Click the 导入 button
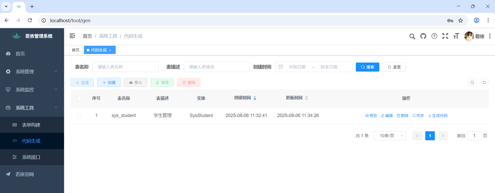 point(136,82)
